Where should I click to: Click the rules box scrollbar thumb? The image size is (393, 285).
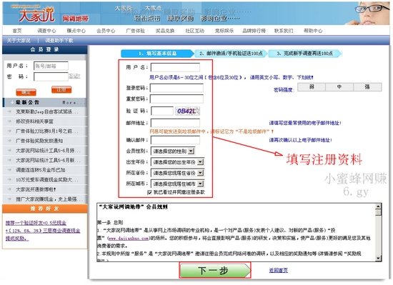pos(378,212)
